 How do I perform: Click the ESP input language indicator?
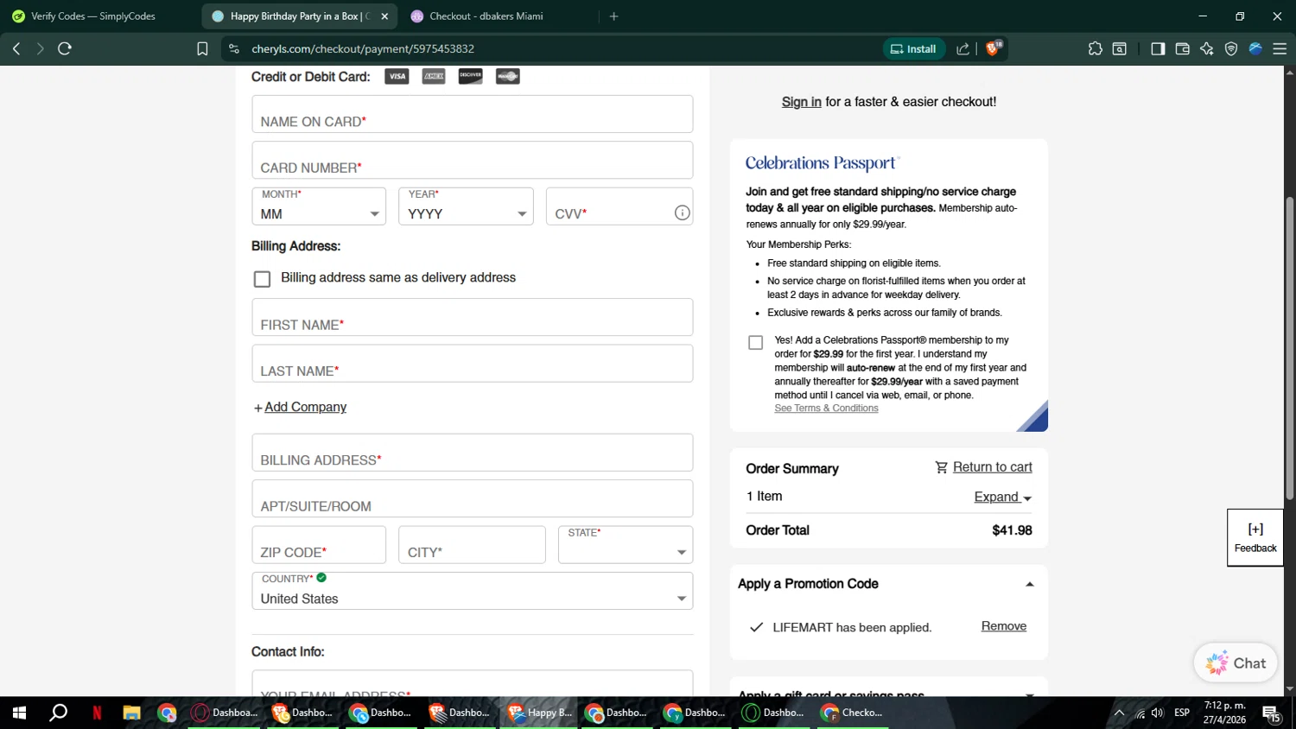pos(1182,713)
